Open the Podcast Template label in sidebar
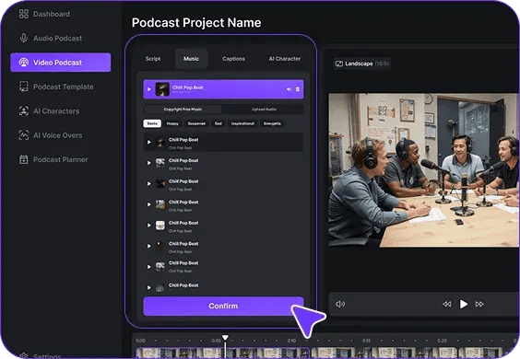This screenshot has height=359, width=520. coord(64,87)
